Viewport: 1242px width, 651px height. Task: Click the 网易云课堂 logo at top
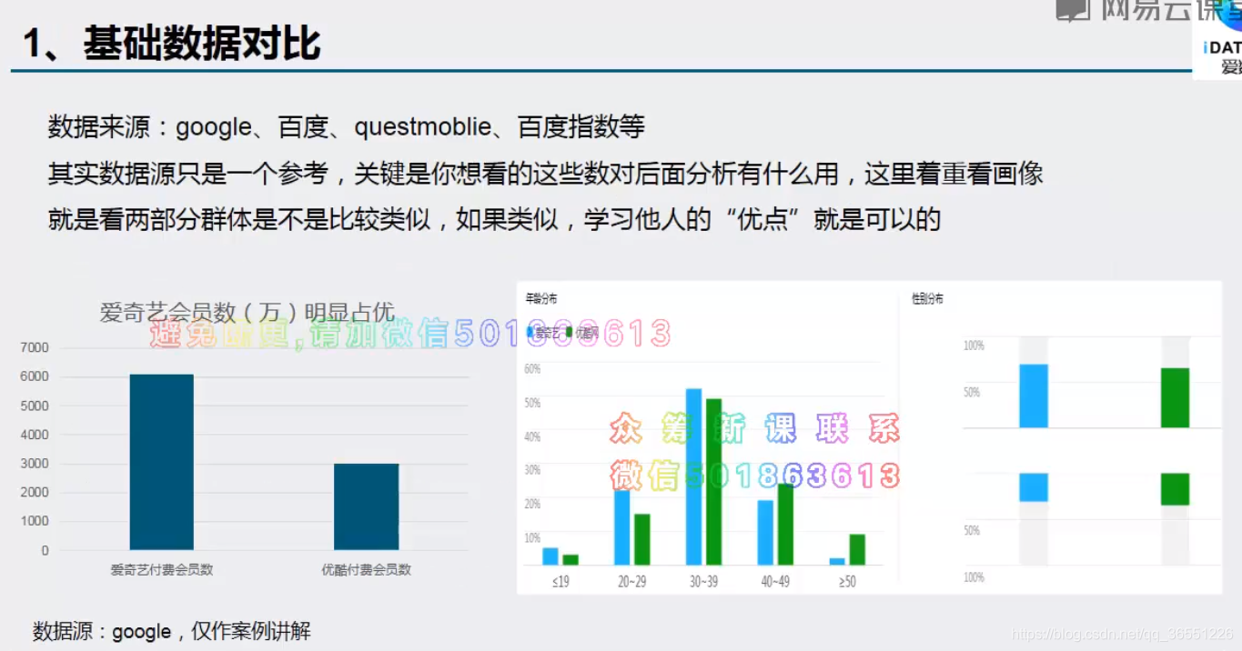(1146, 9)
